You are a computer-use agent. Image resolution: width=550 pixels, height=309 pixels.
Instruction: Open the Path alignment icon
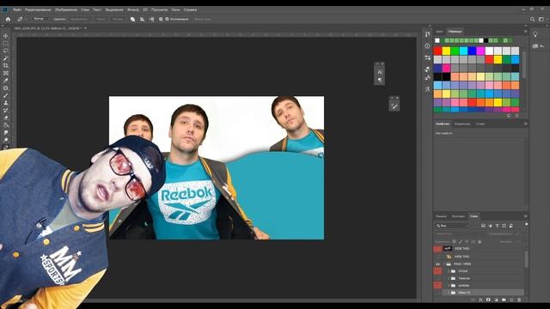pos(142,19)
